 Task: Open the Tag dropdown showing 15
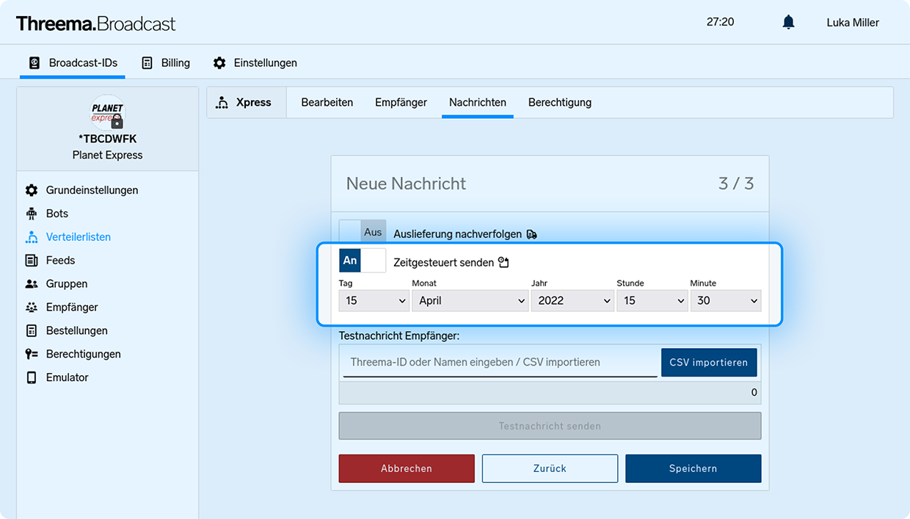tap(374, 300)
